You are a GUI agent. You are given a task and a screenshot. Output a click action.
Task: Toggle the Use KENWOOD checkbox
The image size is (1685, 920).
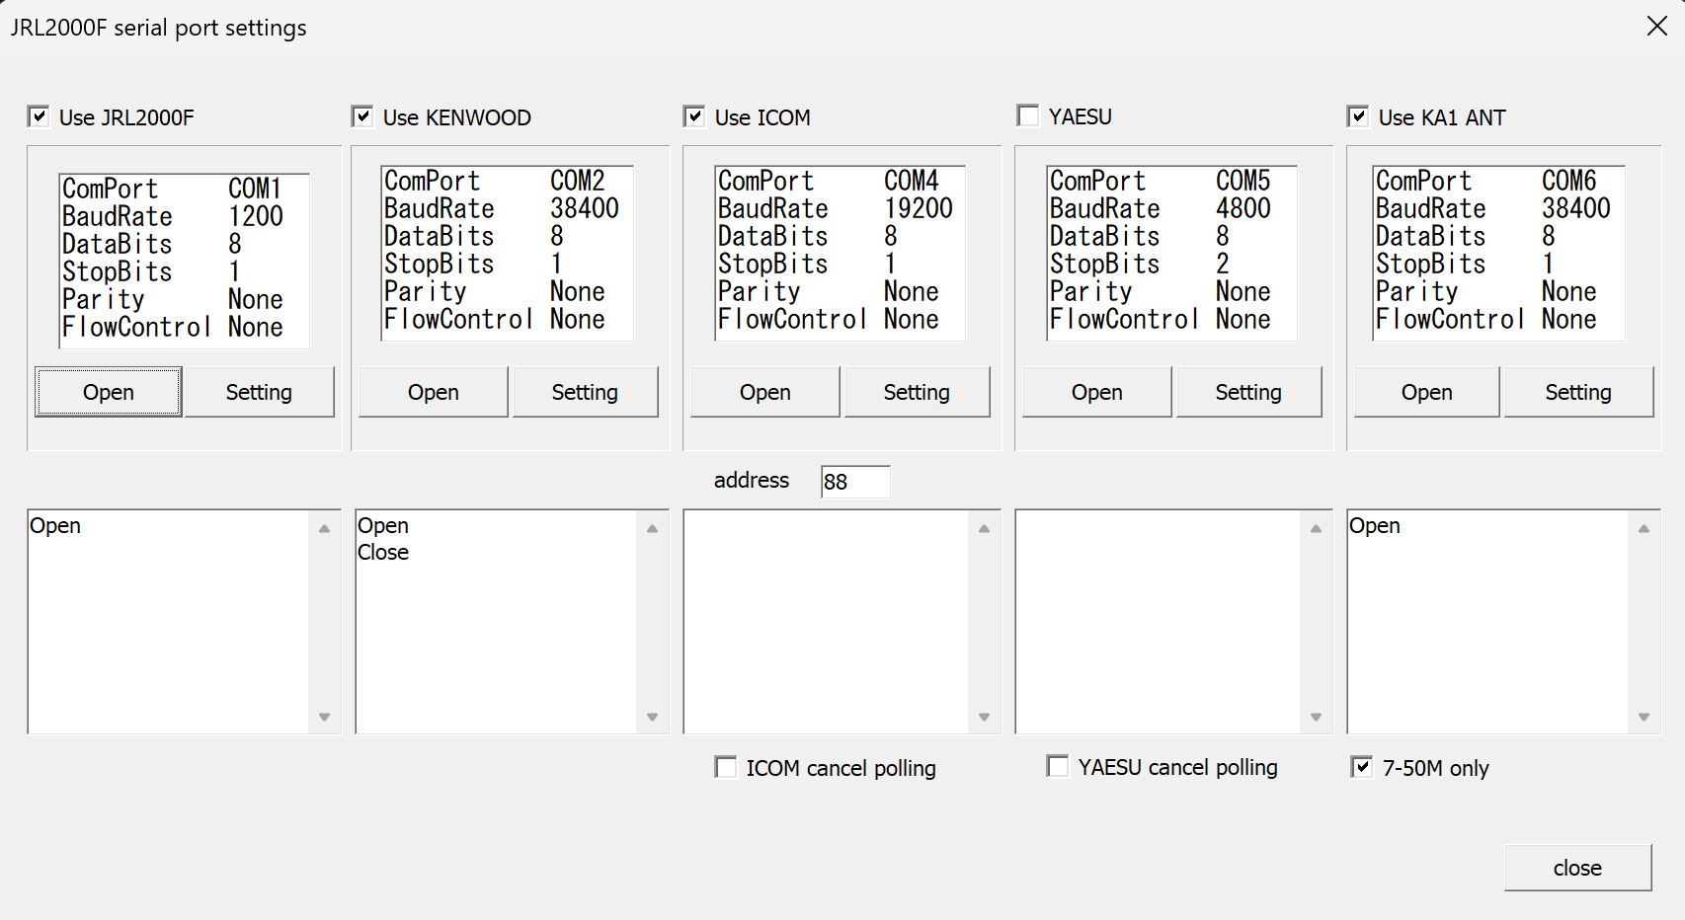pyautogui.click(x=362, y=117)
